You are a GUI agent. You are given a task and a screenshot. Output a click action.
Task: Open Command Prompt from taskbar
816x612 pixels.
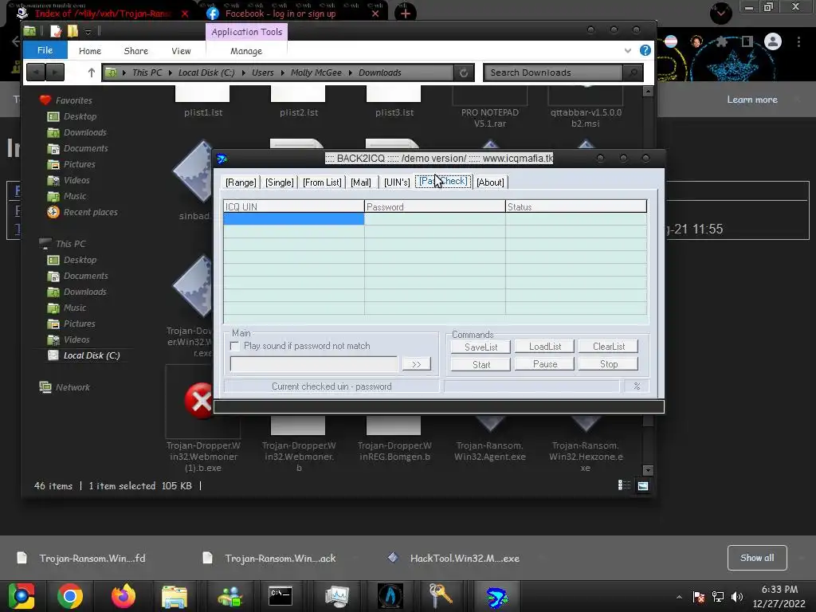point(280,596)
